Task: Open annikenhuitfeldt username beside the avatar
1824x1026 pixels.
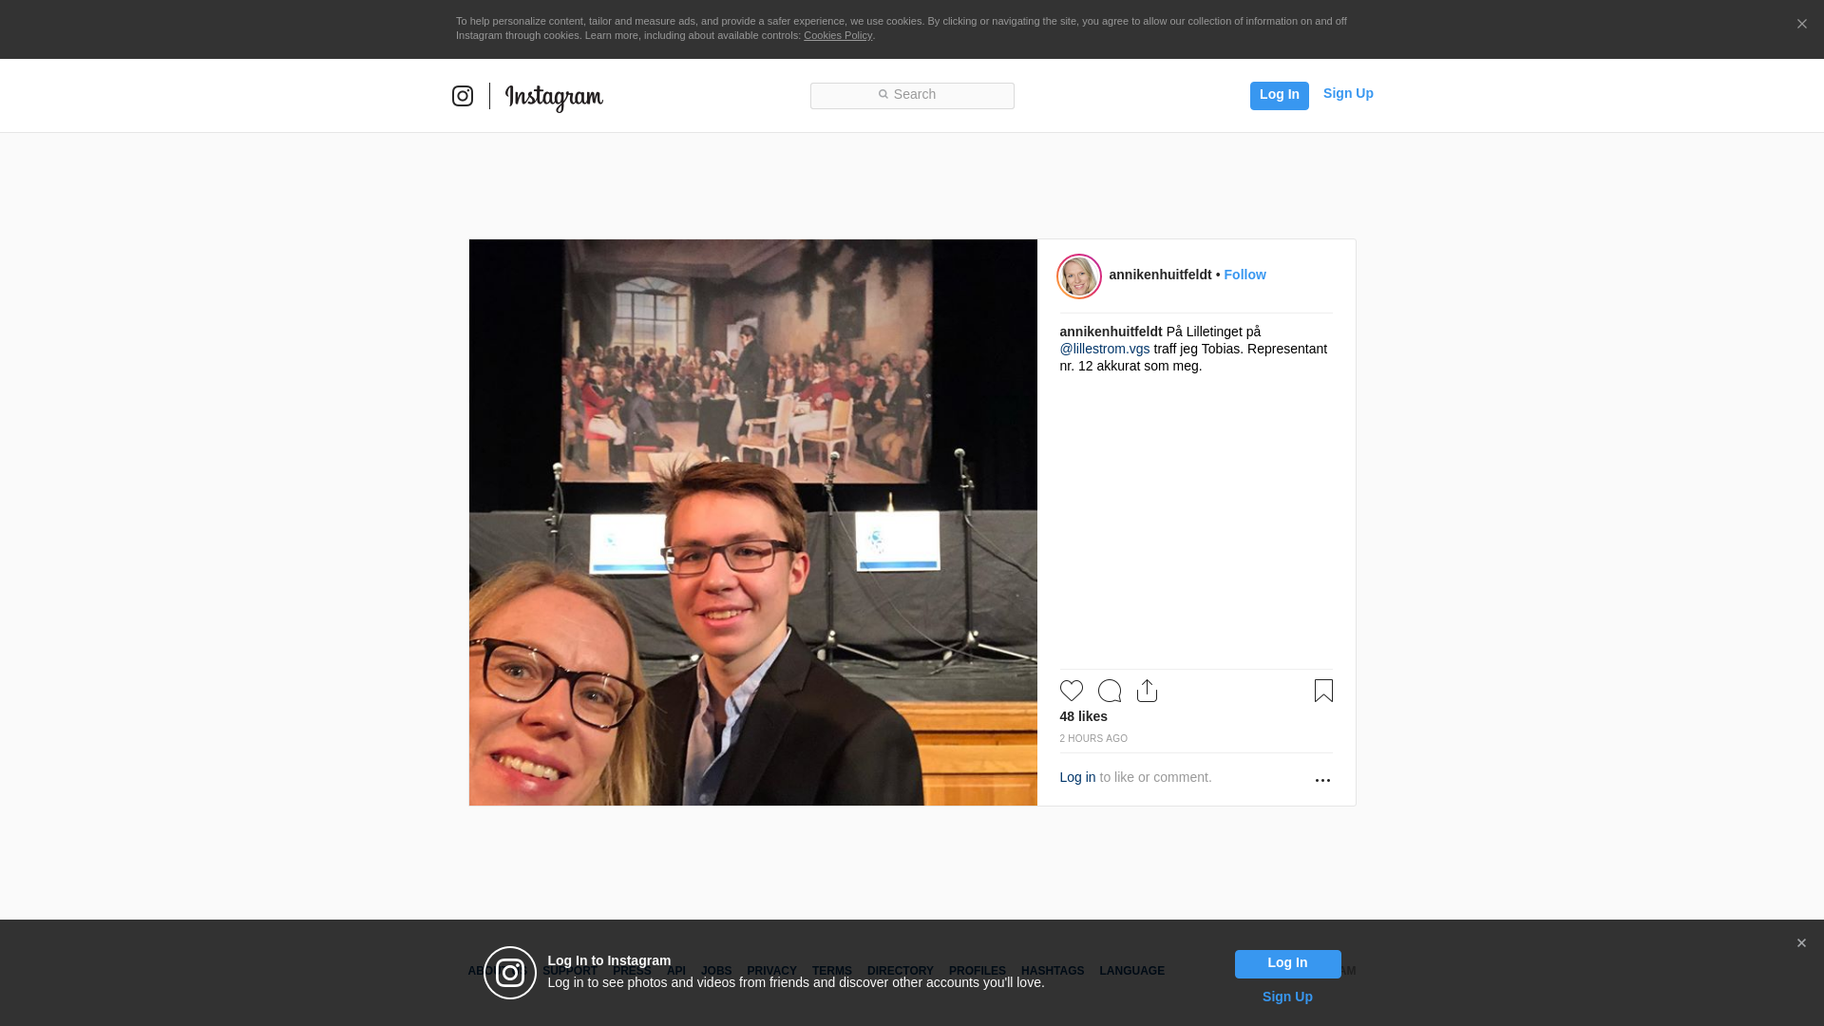Action: 1160,275
